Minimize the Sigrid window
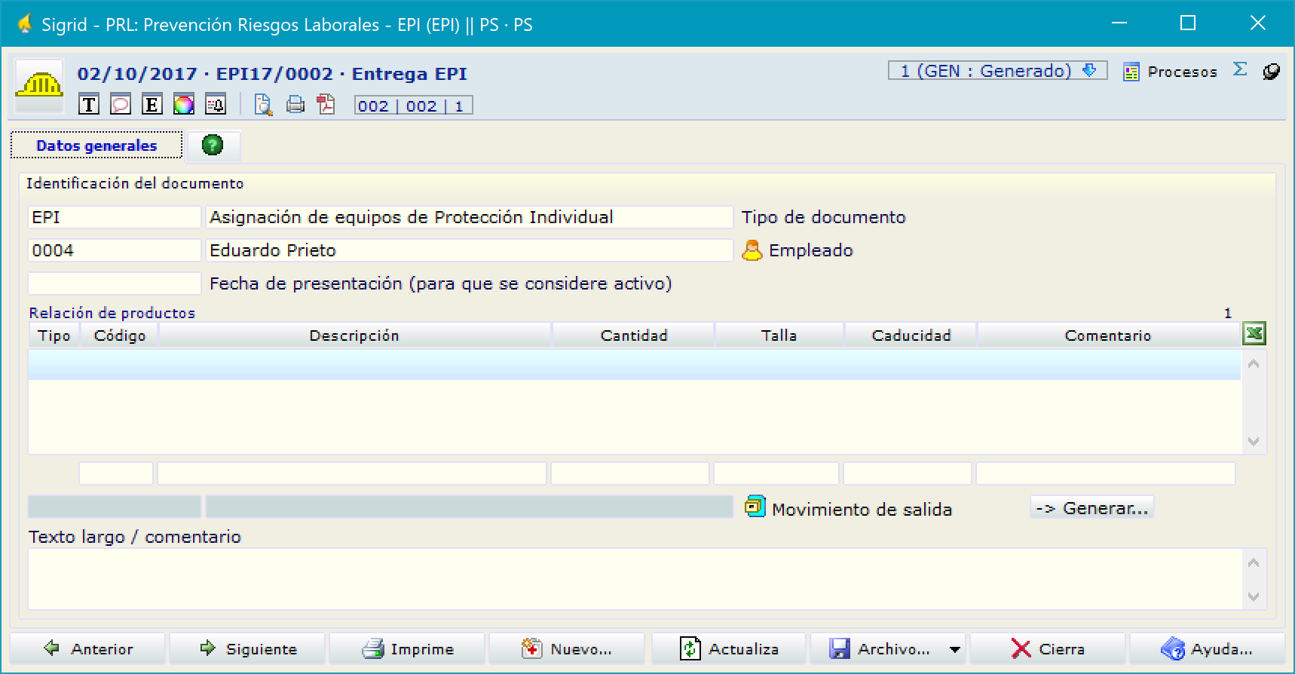Viewport: 1295px width, 674px height. [1119, 23]
